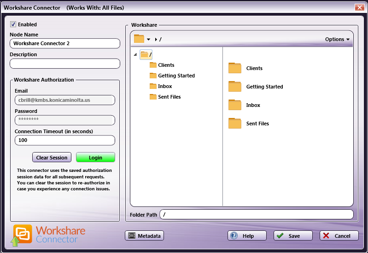The image size is (368, 253).
Task: Edit the Folder Path field
Action: click(257, 214)
